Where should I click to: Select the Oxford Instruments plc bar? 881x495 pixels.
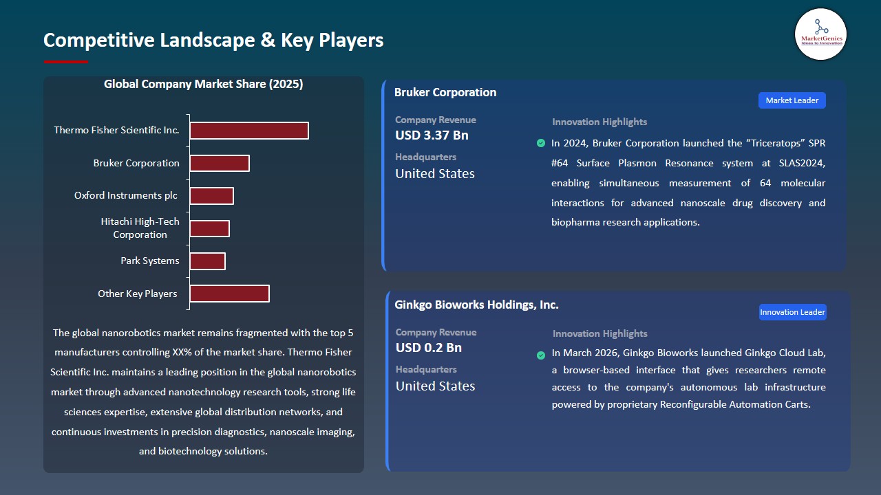coord(211,196)
